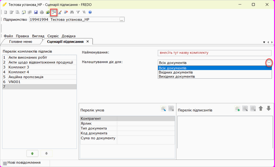The height and width of the screenshot is (167, 275).
Task: Select the Сума по документу condition row
Action: 127,140
